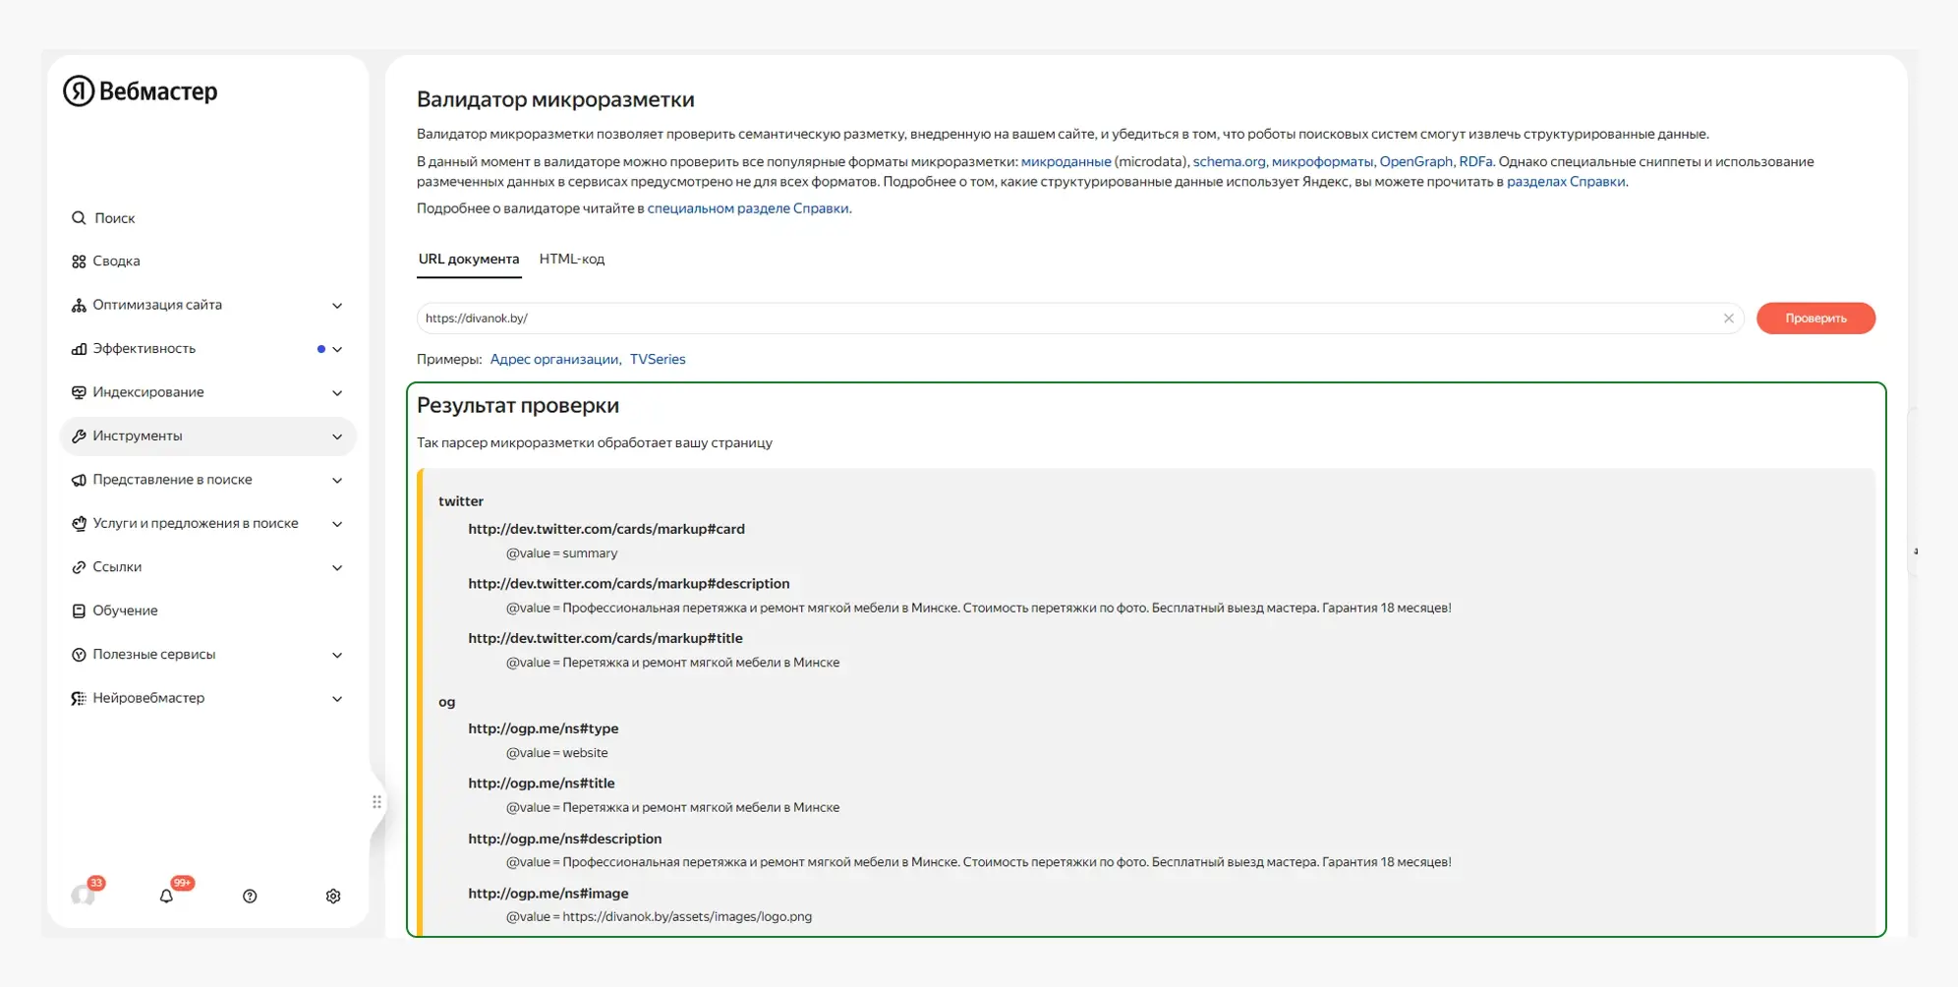This screenshot has width=1958, height=987.
Task: Open the микроданные link
Action: coord(1065,162)
